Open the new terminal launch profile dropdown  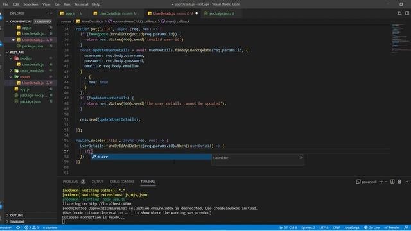point(386,182)
